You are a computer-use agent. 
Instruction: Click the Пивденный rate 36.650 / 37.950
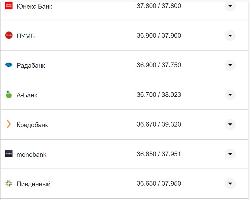pyautogui.click(x=159, y=184)
